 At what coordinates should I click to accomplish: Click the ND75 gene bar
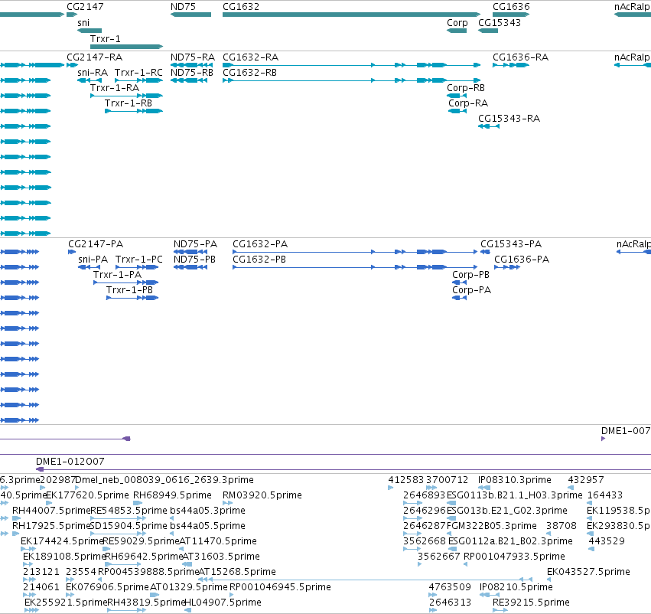coord(190,15)
